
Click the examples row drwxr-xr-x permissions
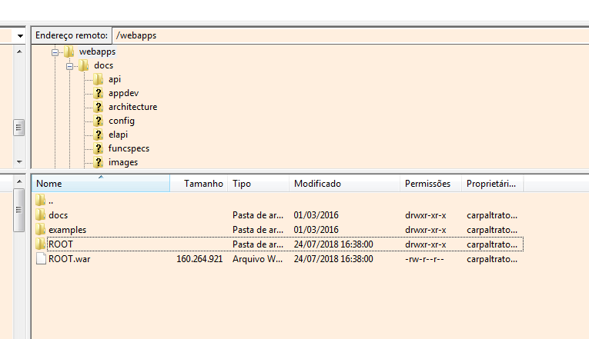[x=426, y=230]
